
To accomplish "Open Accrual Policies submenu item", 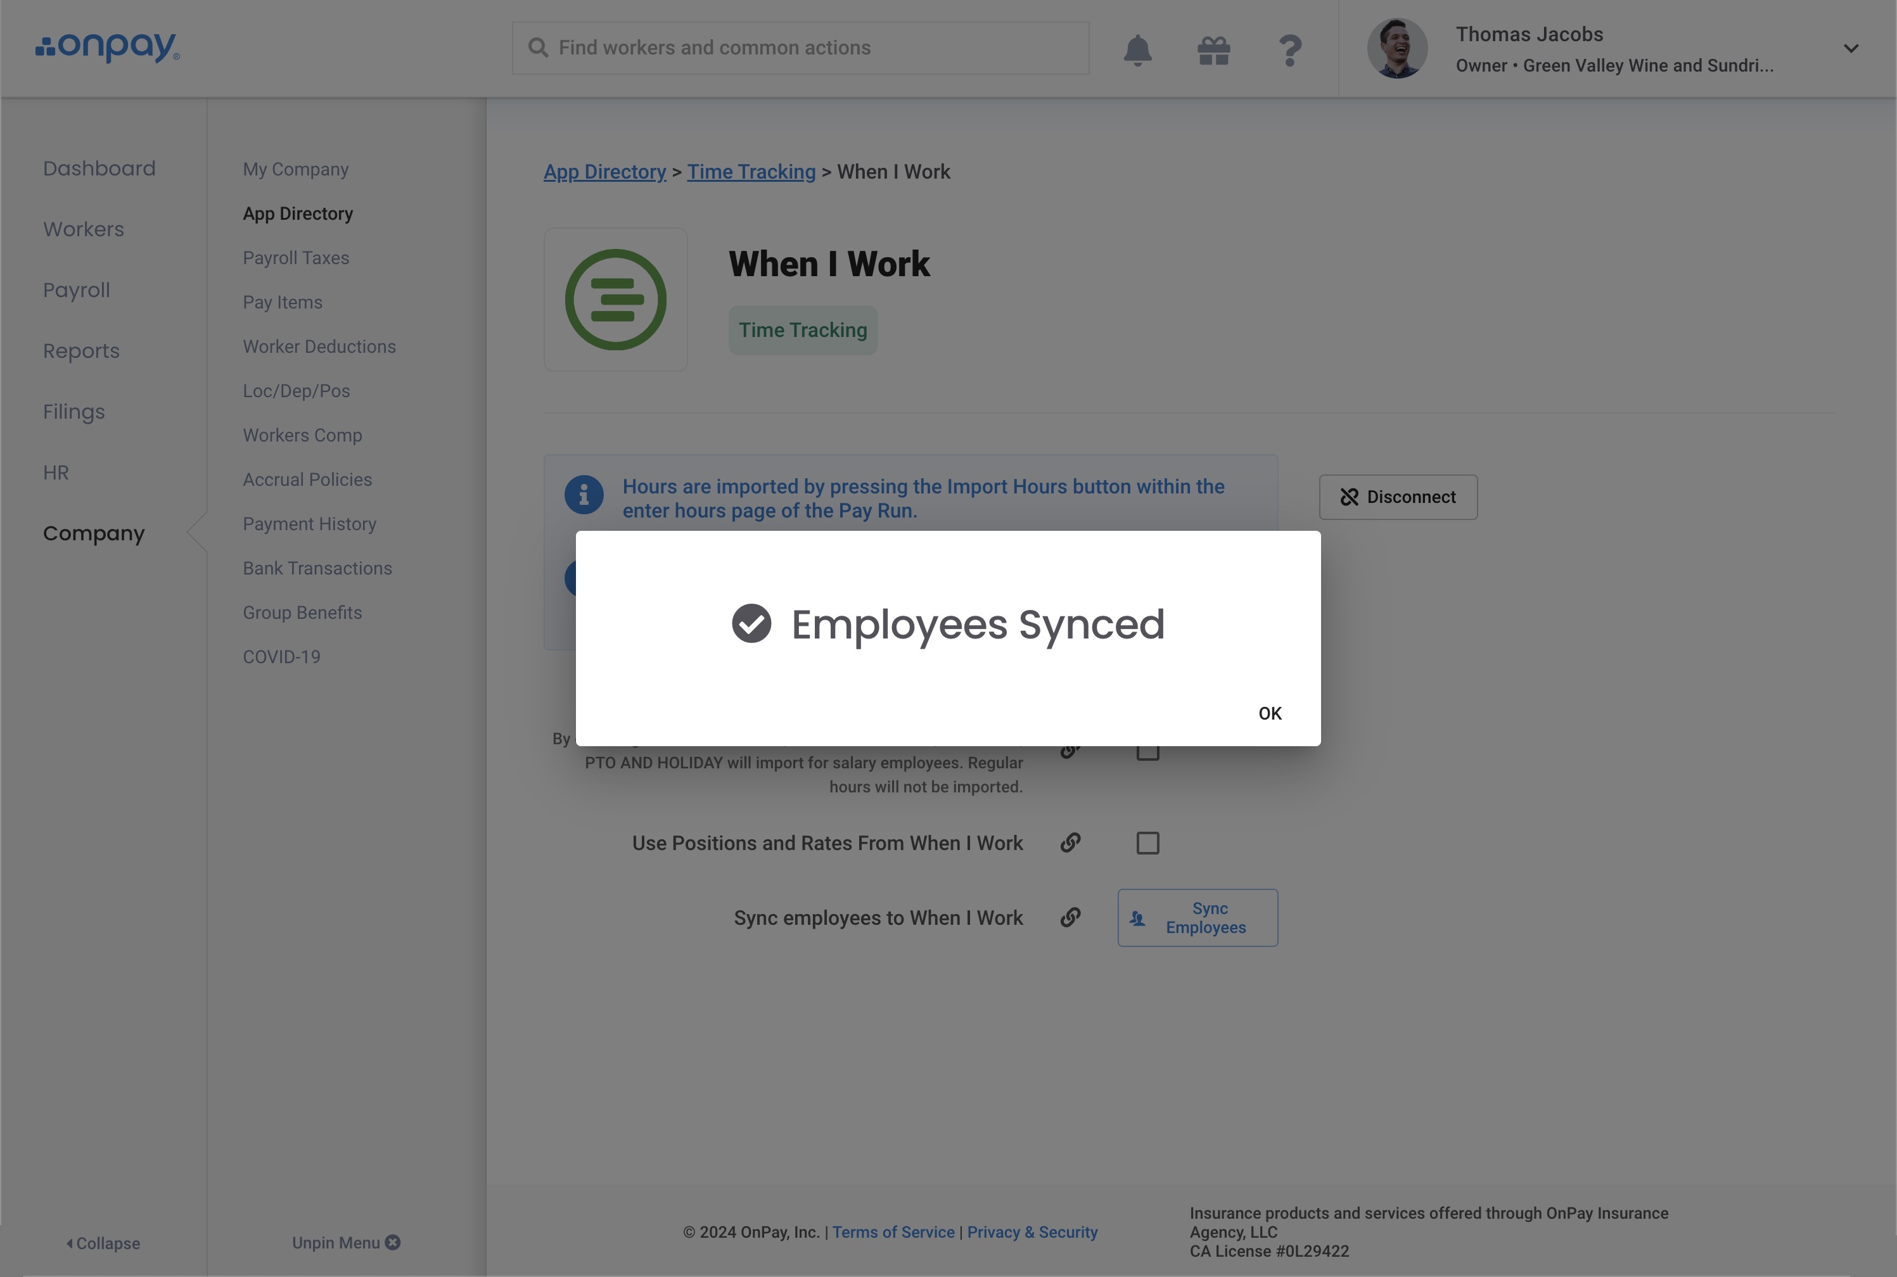I will pos(307,480).
